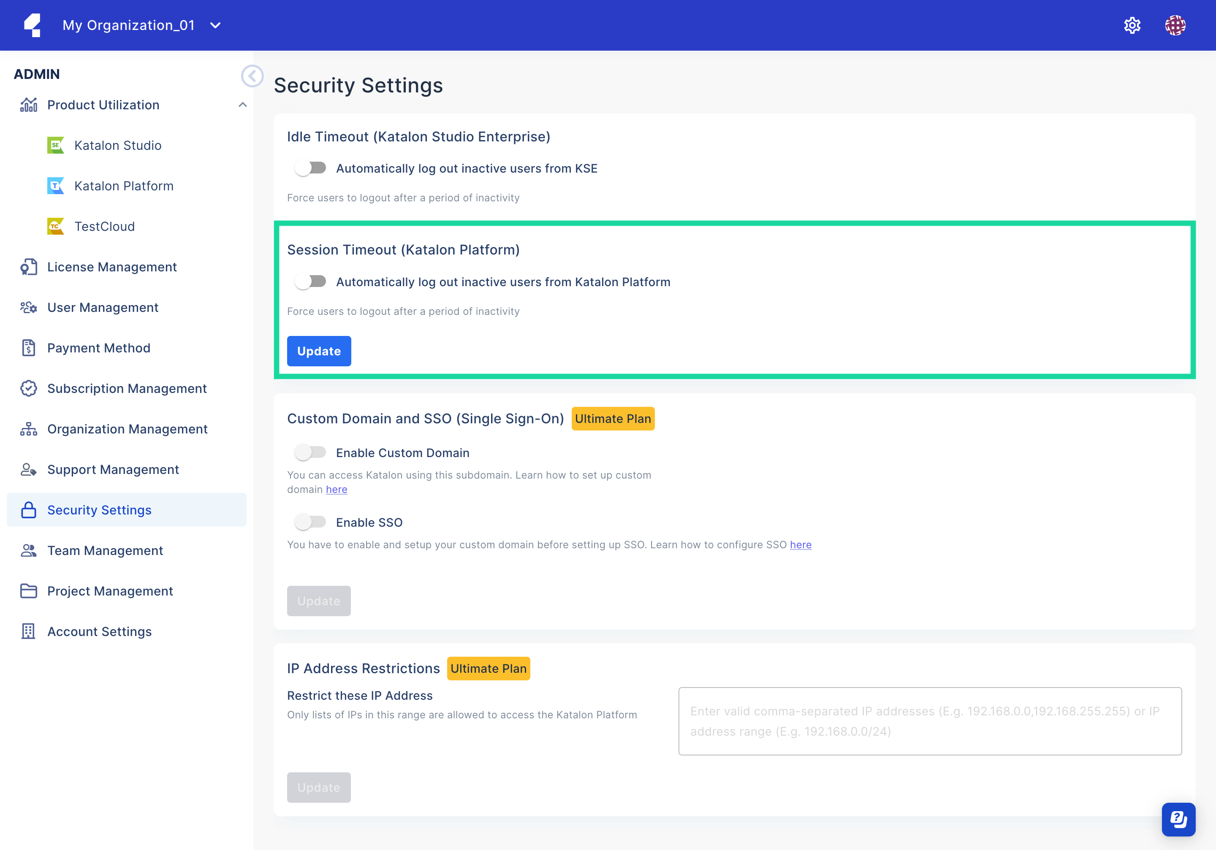Screen dimensions: 1216x850
Task: Click Update under Custom Domain and SSO
Action: click(x=319, y=601)
